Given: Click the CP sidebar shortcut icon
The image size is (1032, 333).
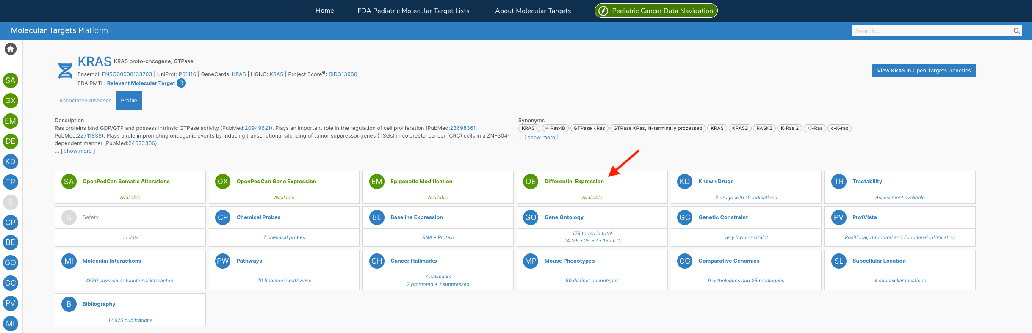Looking at the screenshot, I should click(x=11, y=223).
